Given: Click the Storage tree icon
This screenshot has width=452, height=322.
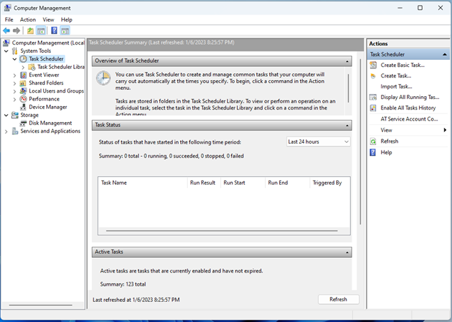Looking at the screenshot, I should pyautogui.click(x=15, y=115).
